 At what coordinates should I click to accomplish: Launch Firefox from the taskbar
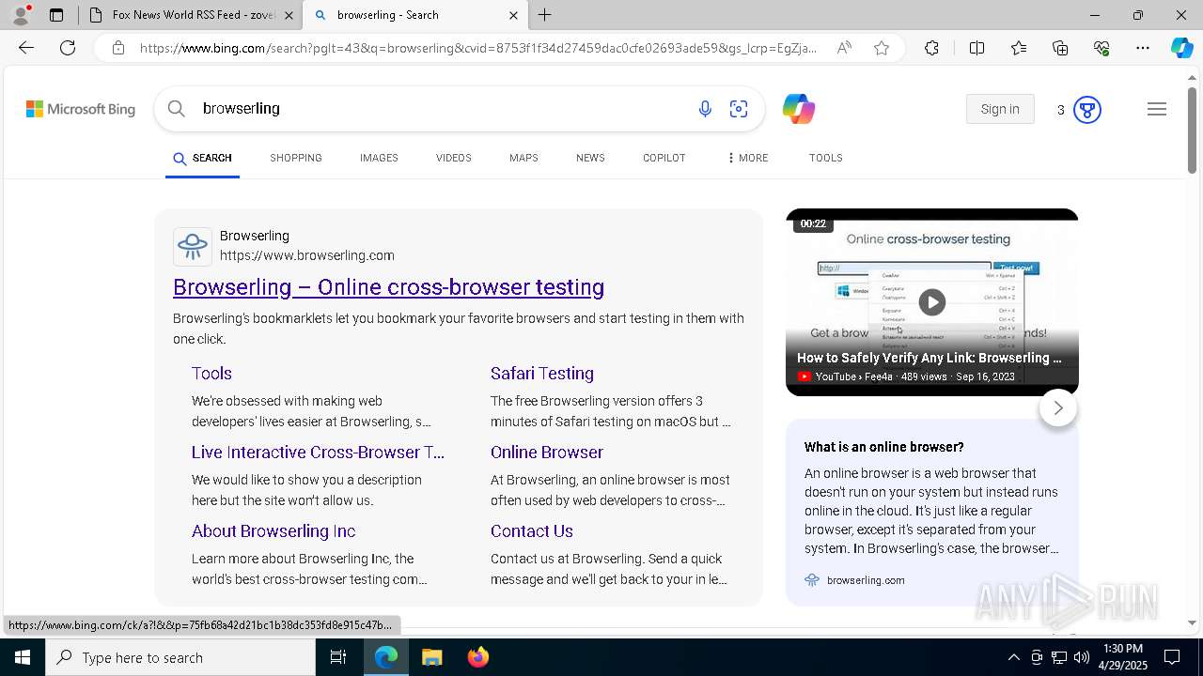(x=478, y=657)
